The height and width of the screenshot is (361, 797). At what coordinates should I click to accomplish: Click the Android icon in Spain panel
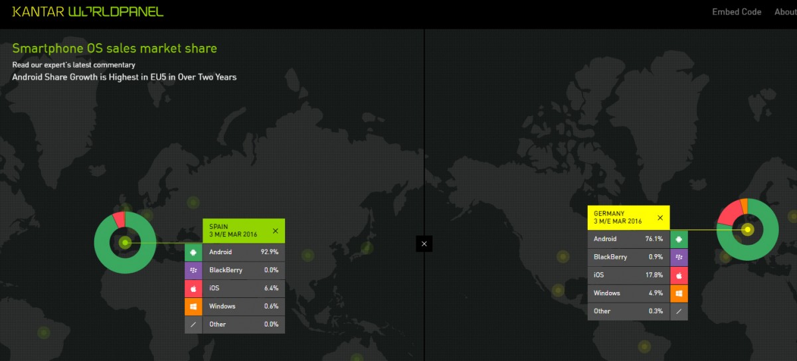click(193, 252)
